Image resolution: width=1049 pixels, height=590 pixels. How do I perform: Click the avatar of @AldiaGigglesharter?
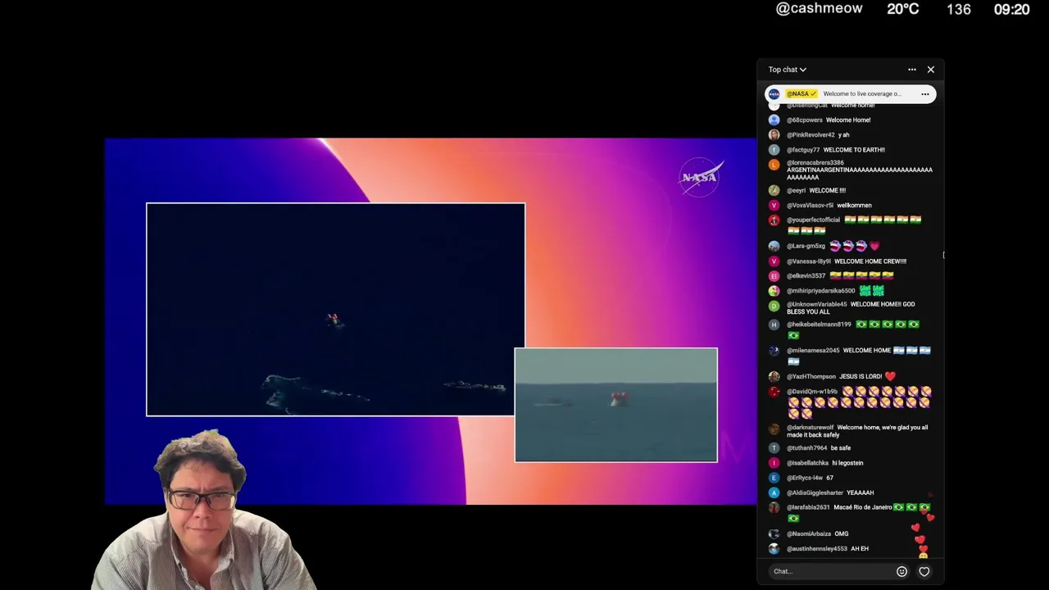point(774,492)
